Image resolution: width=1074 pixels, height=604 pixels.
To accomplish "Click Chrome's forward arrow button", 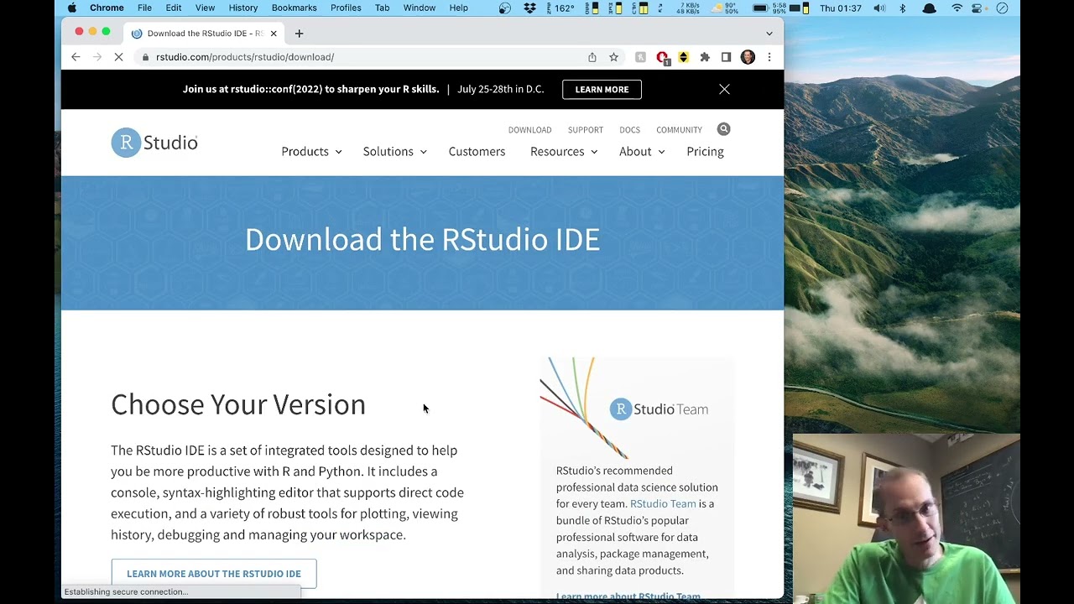I will tap(97, 57).
